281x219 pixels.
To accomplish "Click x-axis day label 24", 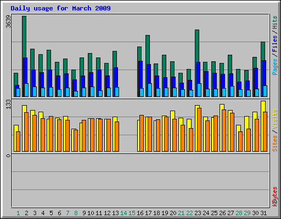I will coord(206,213).
